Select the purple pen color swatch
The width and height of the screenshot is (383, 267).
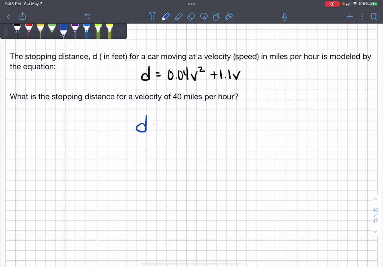75,30
